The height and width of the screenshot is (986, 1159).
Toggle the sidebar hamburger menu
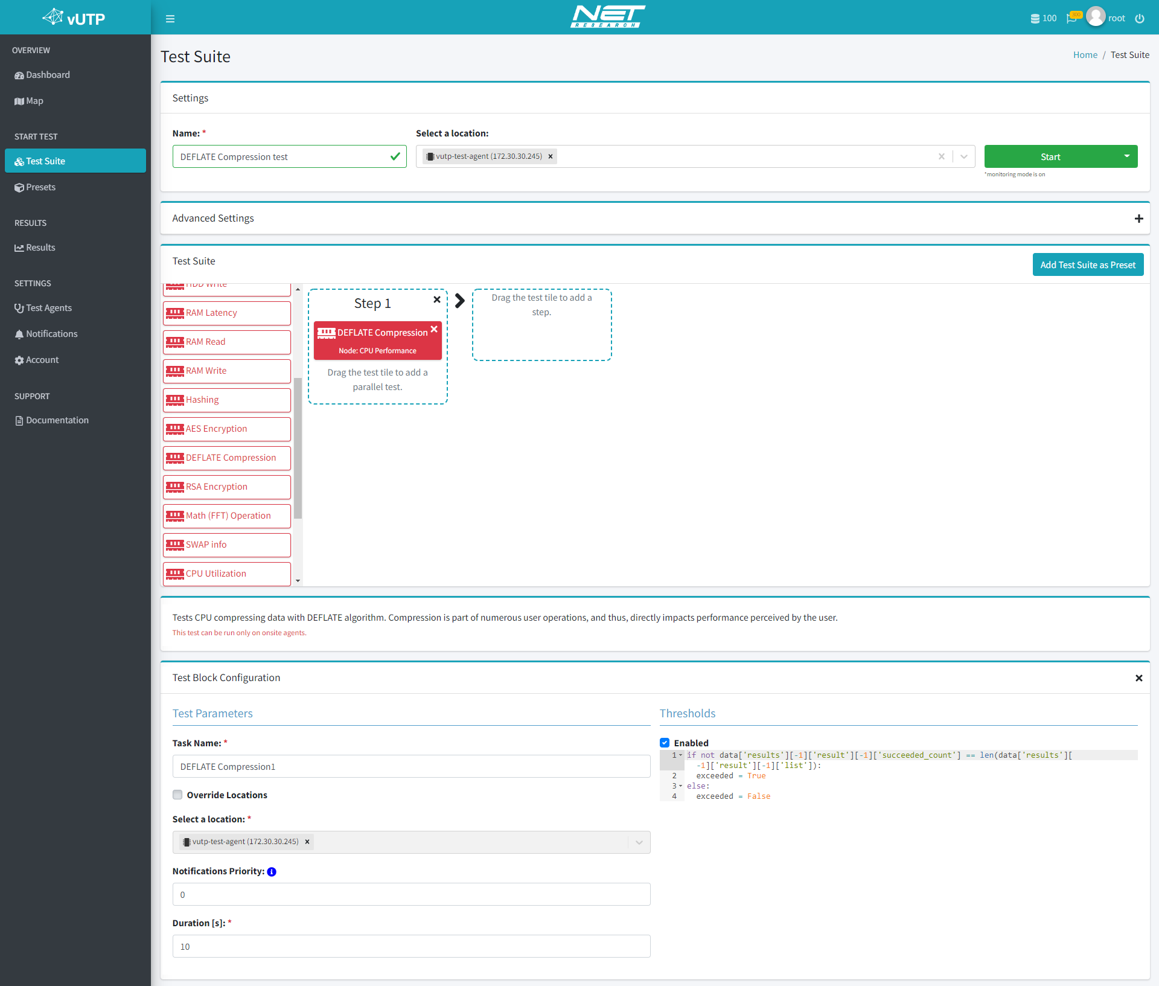point(170,19)
